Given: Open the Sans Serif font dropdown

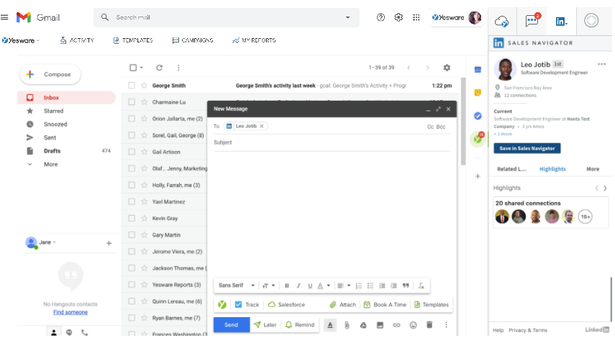Looking at the screenshot, I should (237, 286).
